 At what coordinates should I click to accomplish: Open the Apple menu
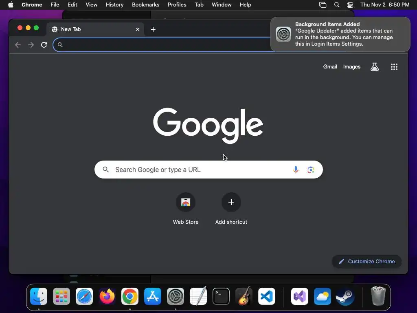click(x=11, y=5)
